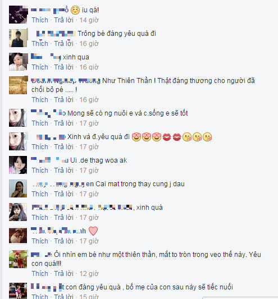Click avatar beside 'Trông bé đáng yêu quá đi'

click(18, 38)
